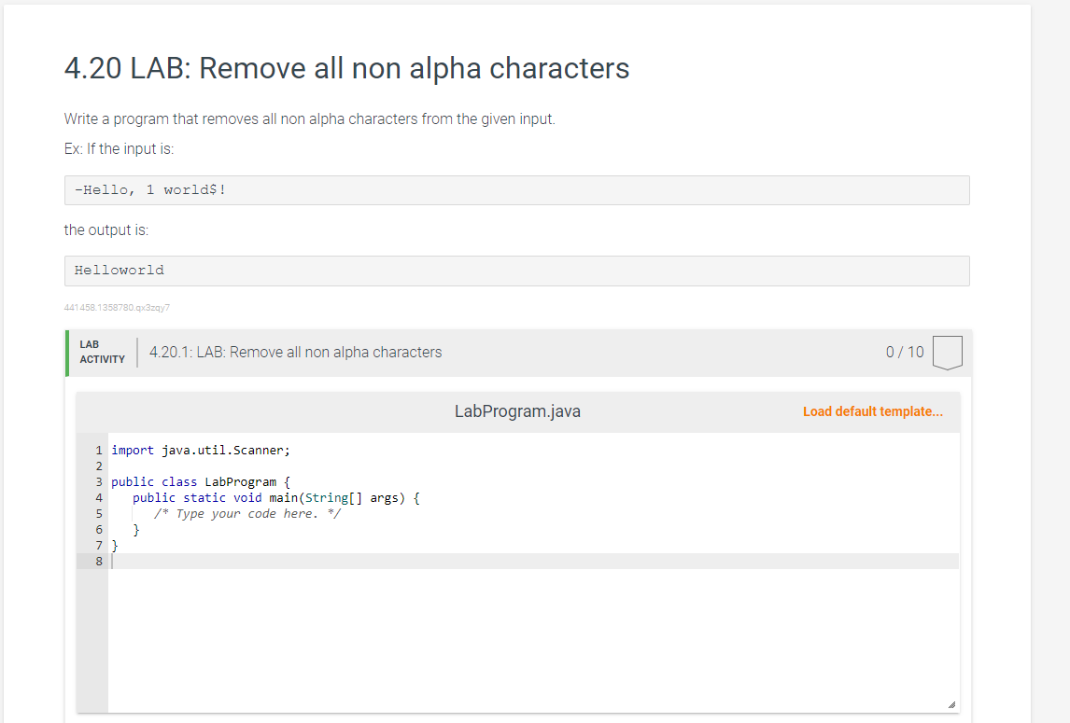Click the bookmark ribbon icon beside the score
1070x723 pixels.
tap(947, 352)
